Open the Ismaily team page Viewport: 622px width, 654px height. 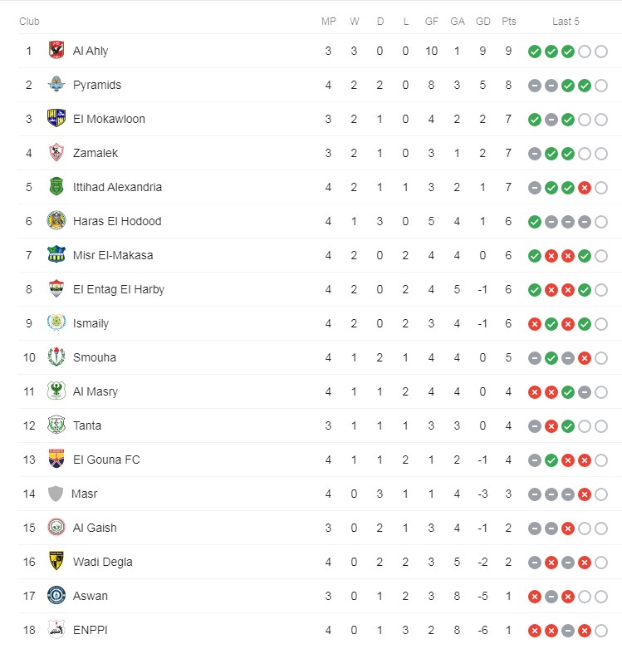91,323
